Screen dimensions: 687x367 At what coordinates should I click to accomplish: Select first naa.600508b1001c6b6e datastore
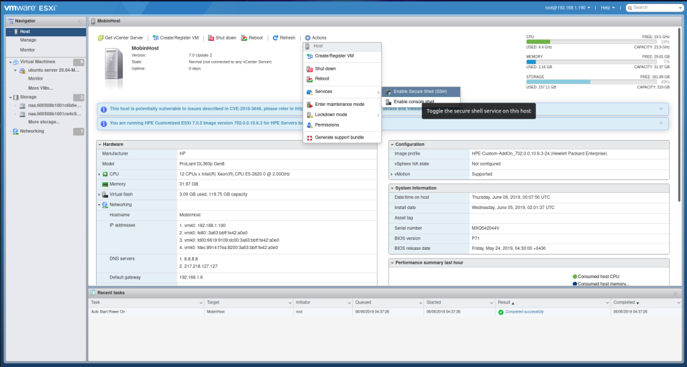(54, 105)
